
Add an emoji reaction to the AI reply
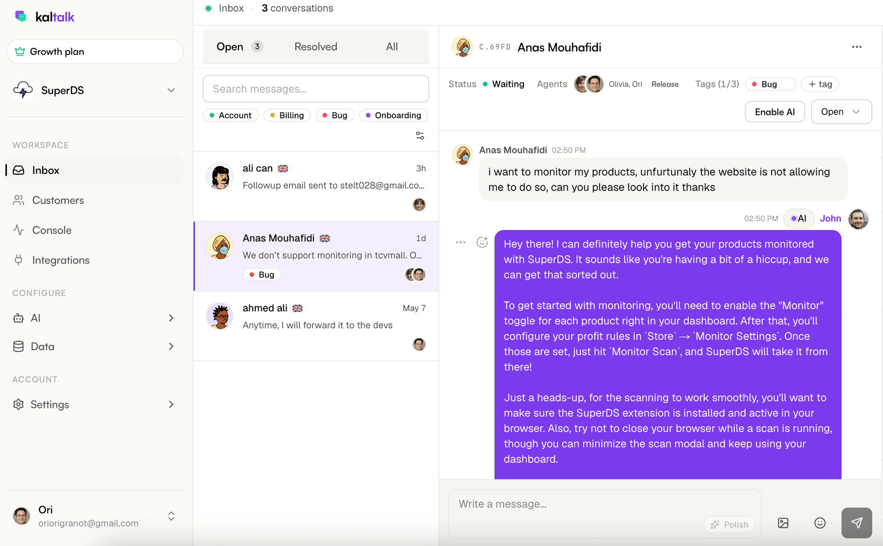[x=482, y=242]
